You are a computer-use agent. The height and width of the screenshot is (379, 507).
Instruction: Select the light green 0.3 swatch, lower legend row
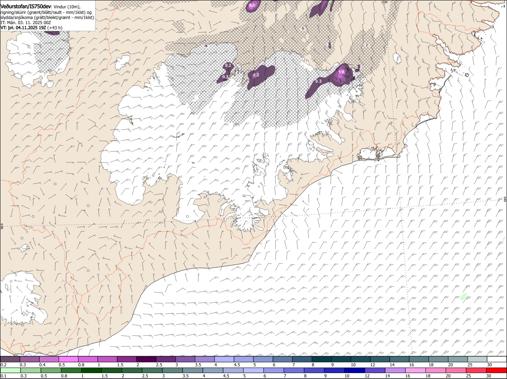click(x=30, y=370)
